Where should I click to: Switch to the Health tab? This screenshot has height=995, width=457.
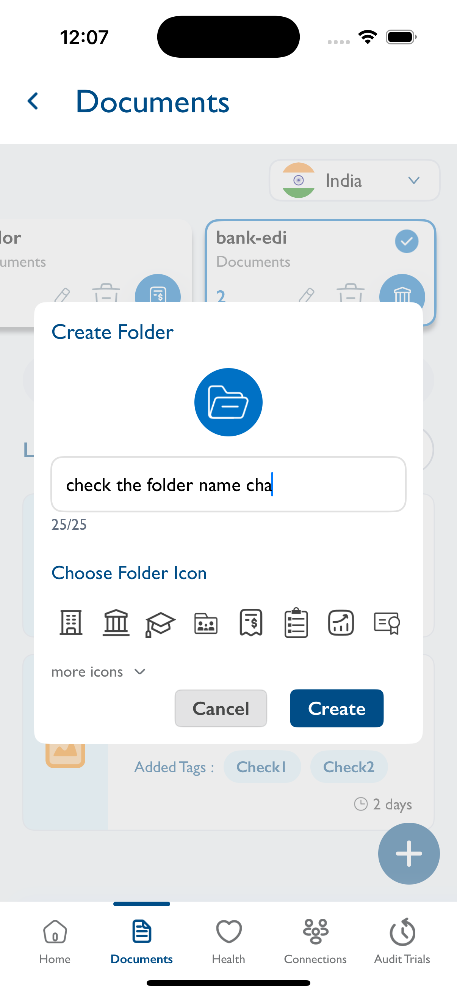228,942
